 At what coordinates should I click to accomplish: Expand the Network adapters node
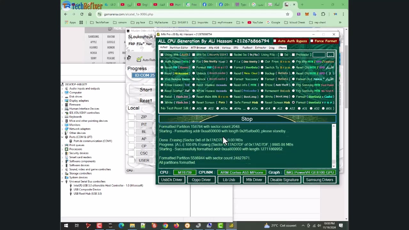pyautogui.click(x=63, y=129)
